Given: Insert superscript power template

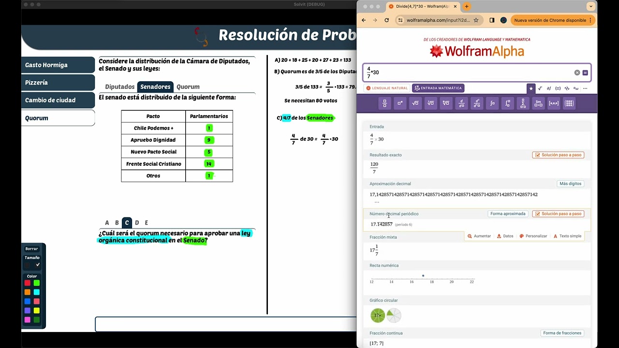Looking at the screenshot, I should 400,103.
